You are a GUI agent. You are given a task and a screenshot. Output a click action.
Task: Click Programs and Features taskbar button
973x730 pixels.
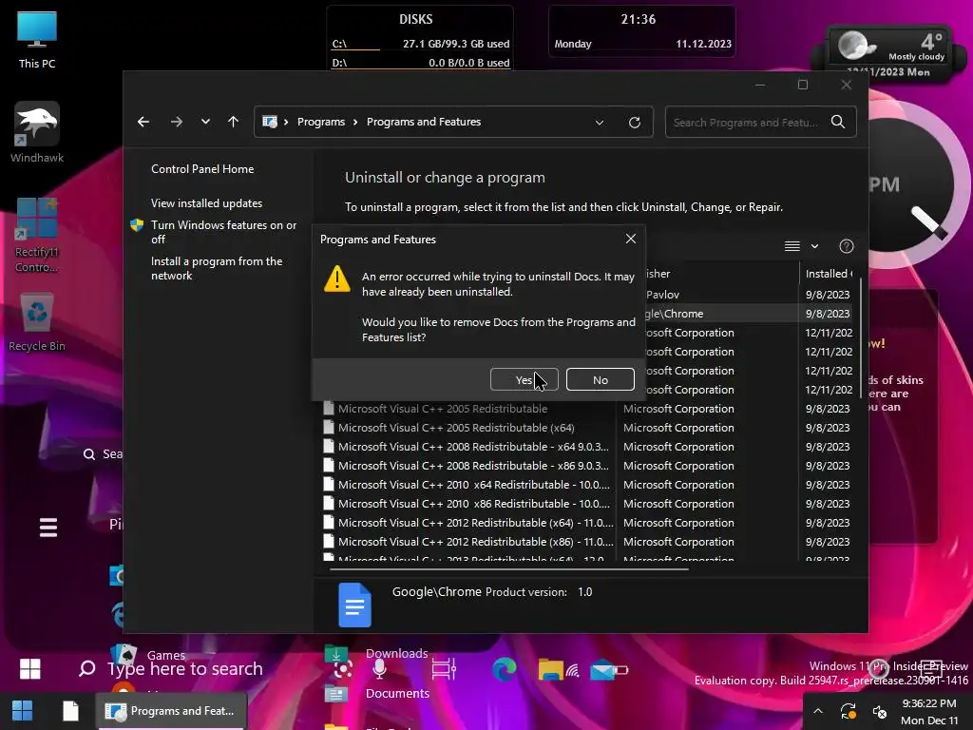click(x=171, y=711)
